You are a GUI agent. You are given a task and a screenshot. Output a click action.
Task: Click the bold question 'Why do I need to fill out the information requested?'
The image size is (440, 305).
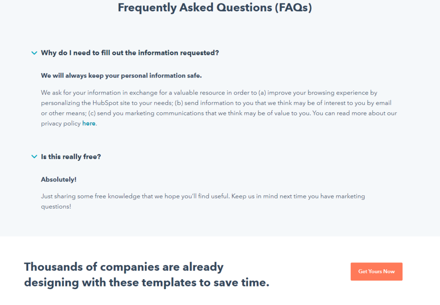coord(130,52)
